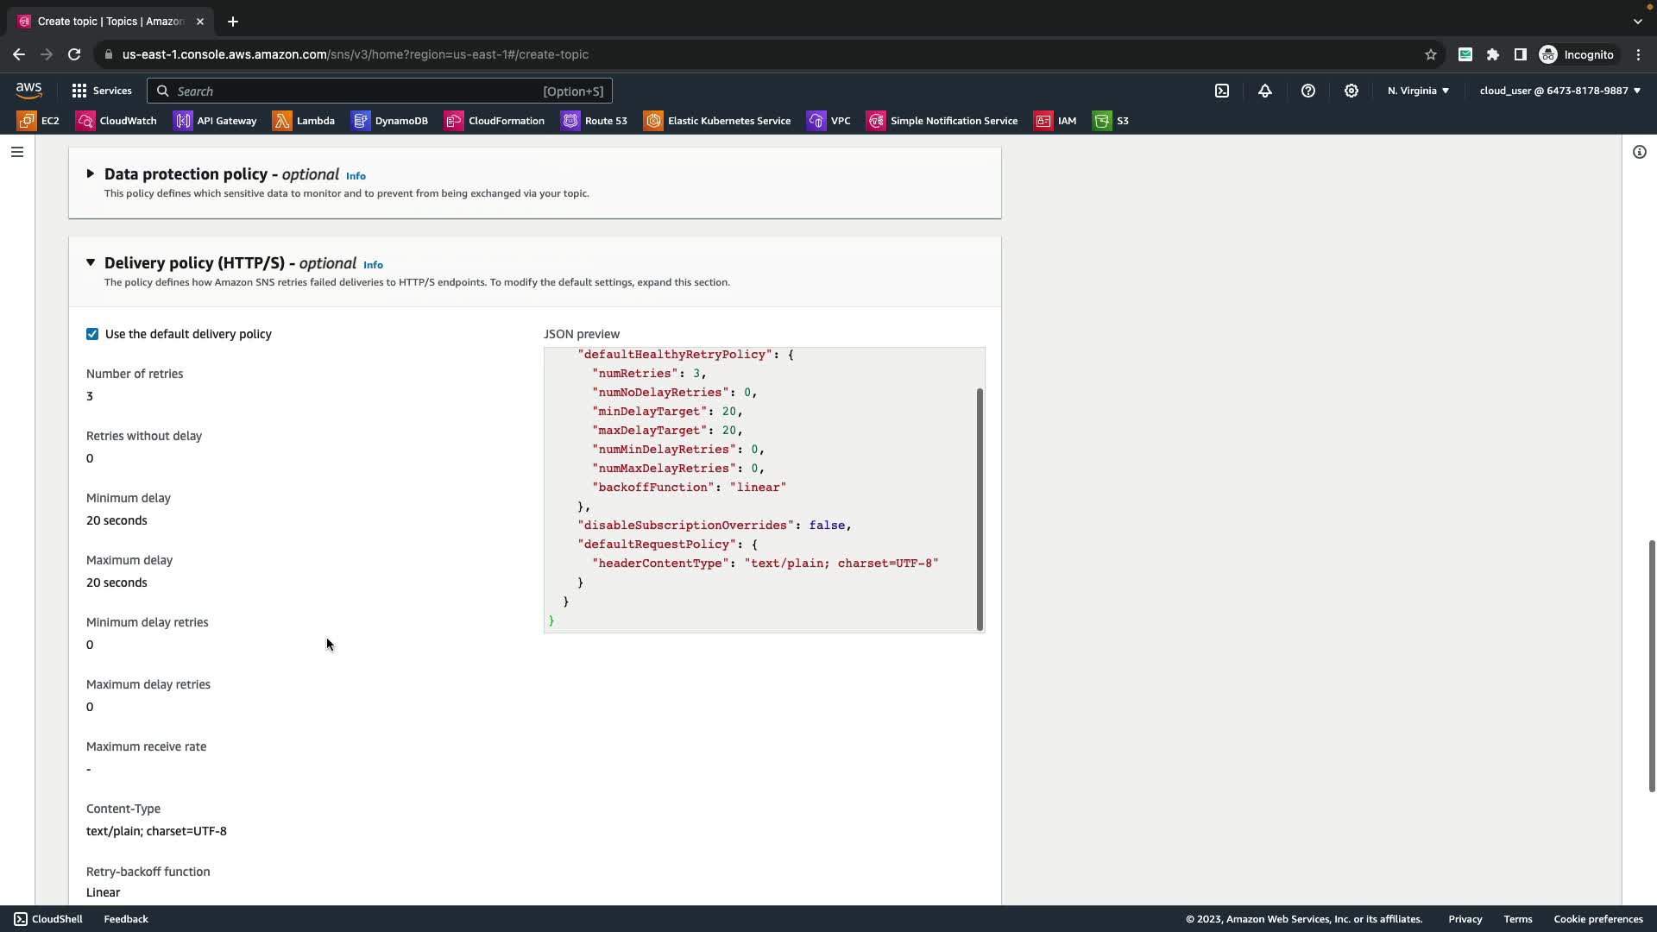Open the N. Virginia region dropdown
This screenshot has height=932, width=1657.
(x=1418, y=91)
